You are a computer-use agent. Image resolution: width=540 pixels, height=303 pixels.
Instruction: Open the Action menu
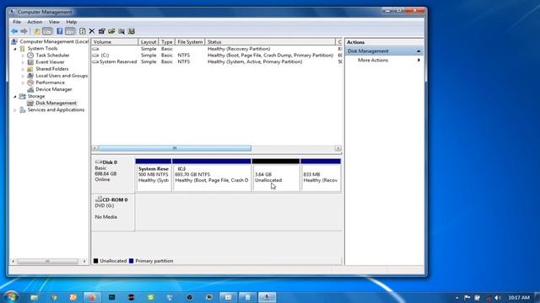(x=35, y=22)
